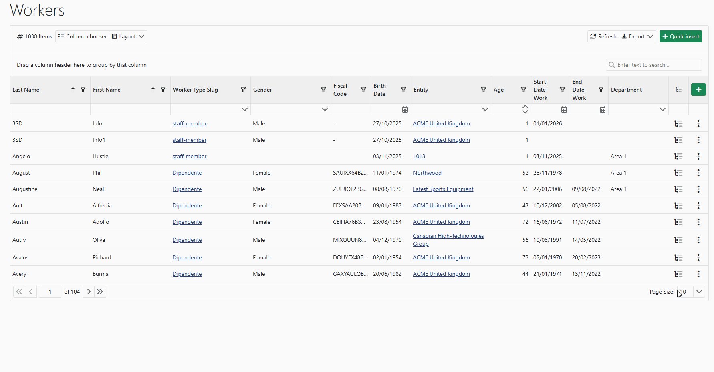Go to the next page arrow
Image resolution: width=714 pixels, height=372 pixels.
[89, 292]
